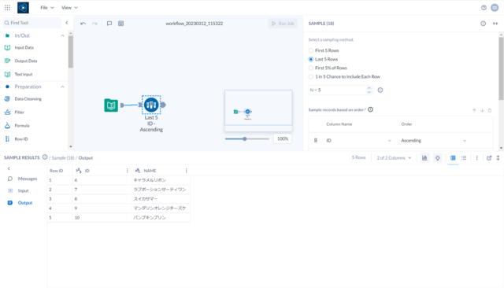Open the 2 of 2 Columns dropdown

click(394, 157)
